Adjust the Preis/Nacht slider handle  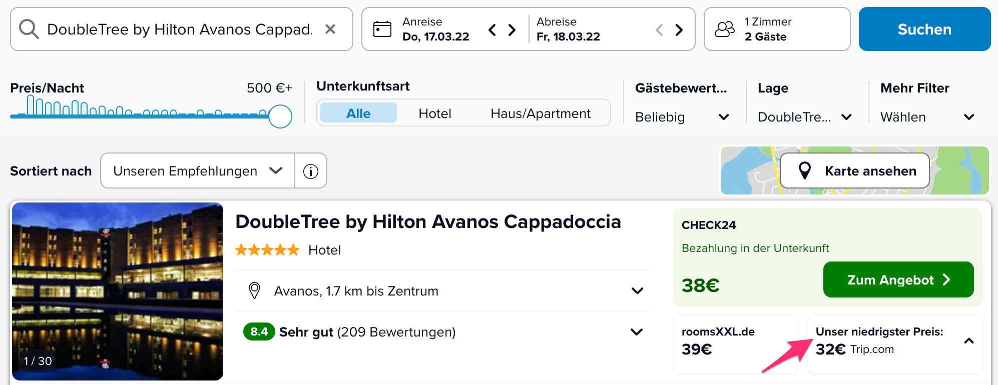pyautogui.click(x=280, y=116)
